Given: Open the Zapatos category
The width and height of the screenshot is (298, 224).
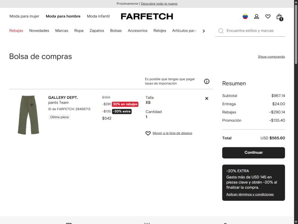Looking at the screenshot, I should pyautogui.click(x=97, y=31).
